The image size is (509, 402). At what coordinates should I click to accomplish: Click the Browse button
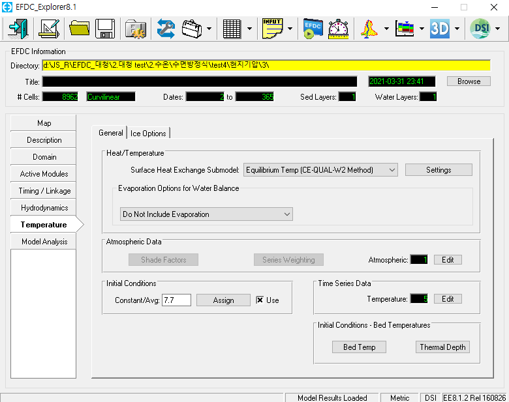[x=469, y=81]
